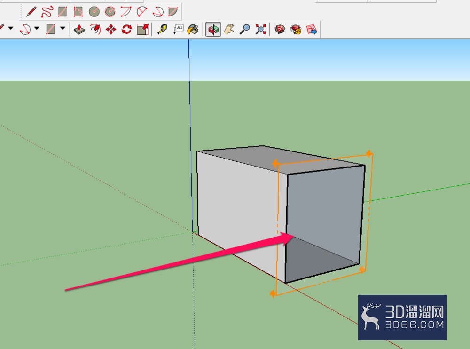Open the line tool dropdown arrow
Viewport: 470px width, 349px height.
click(11, 28)
